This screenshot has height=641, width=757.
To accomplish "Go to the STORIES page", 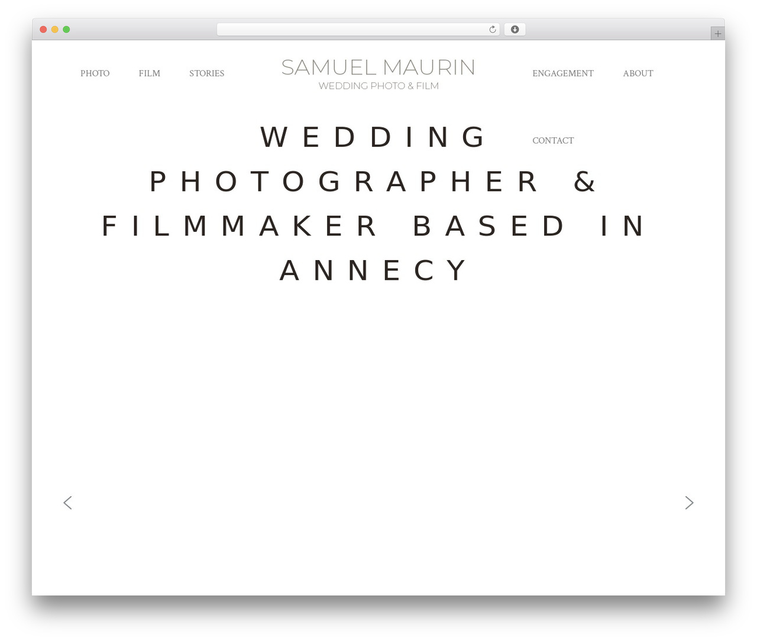I will click(x=206, y=73).
